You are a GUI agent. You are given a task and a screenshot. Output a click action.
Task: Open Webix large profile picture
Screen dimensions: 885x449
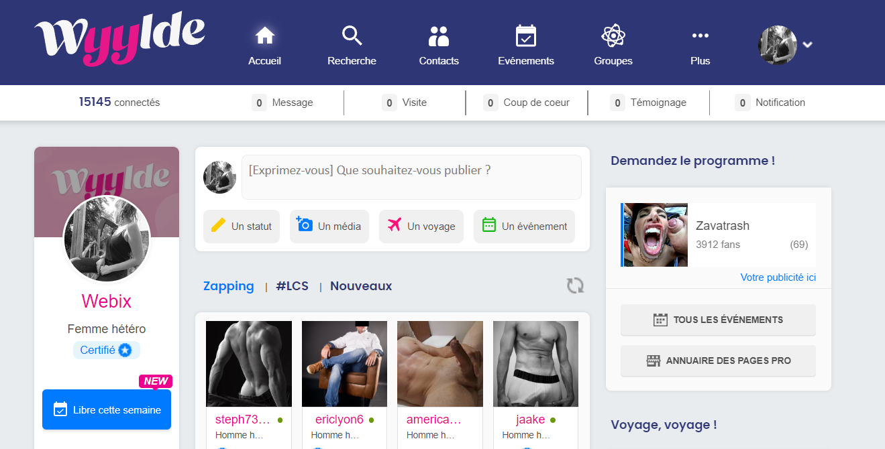[107, 239]
